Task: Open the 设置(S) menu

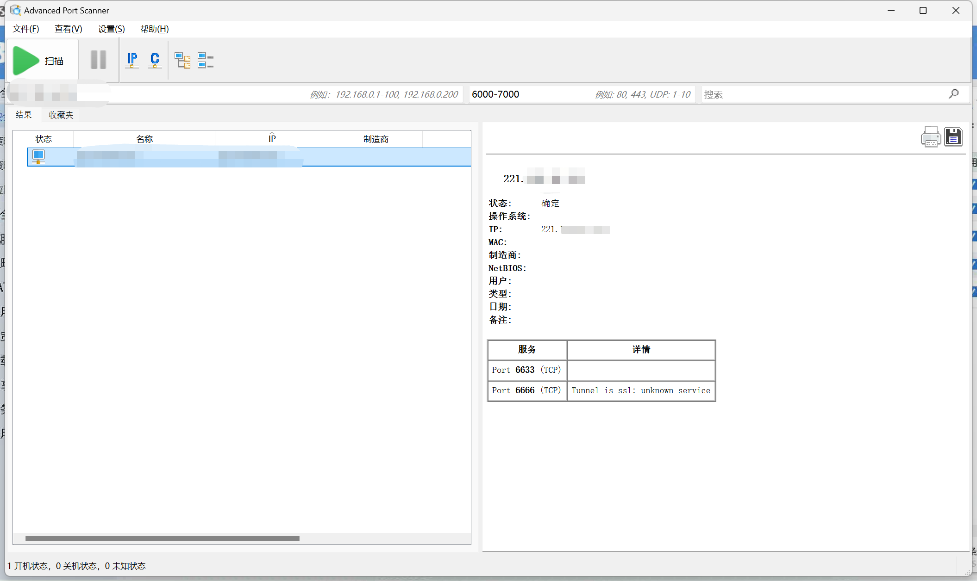Action: point(111,29)
